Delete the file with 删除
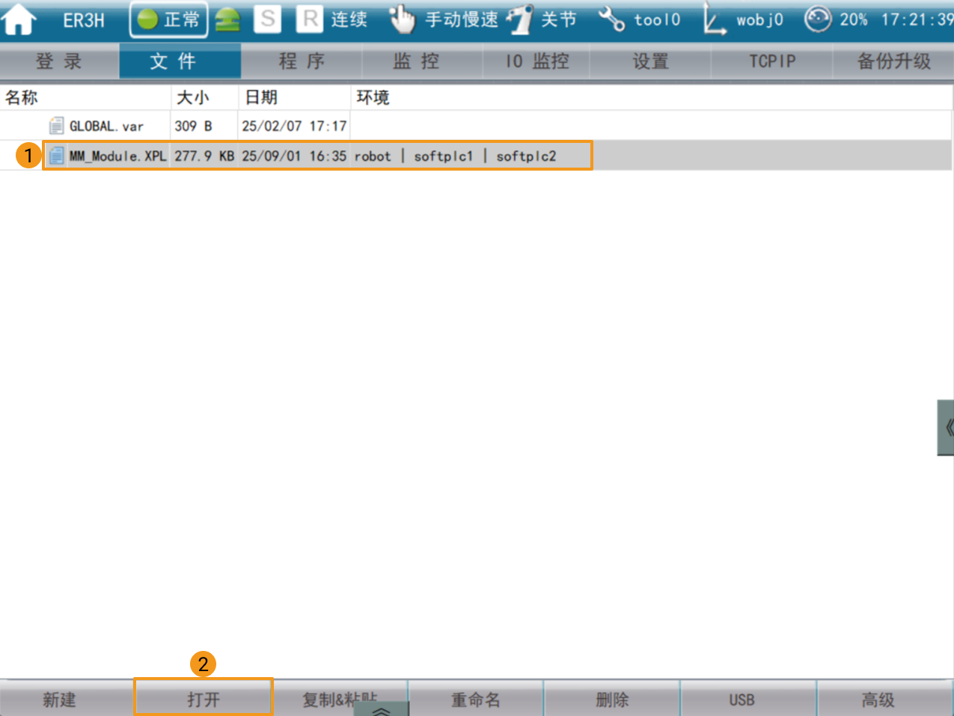Viewport: 954px width, 716px height. (x=612, y=699)
